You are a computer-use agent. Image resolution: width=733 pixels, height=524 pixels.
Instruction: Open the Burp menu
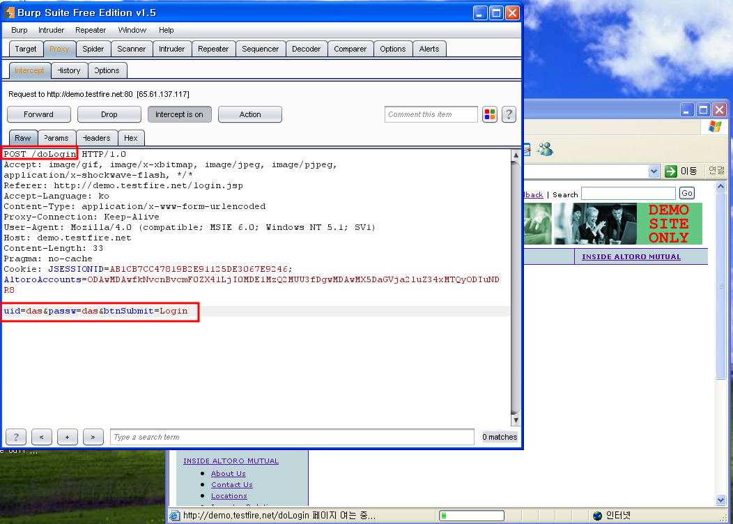(x=20, y=30)
